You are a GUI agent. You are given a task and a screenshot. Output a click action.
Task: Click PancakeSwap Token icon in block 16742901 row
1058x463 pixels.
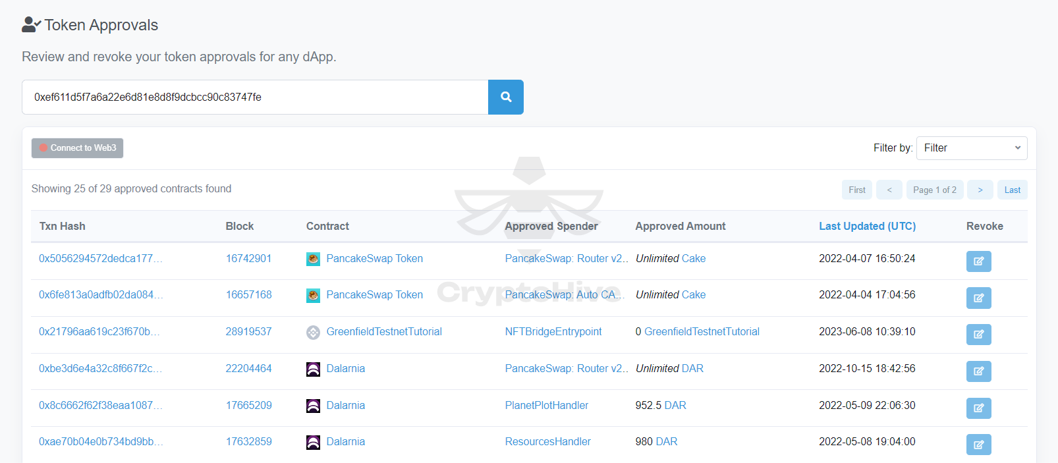click(x=313, y=259)
